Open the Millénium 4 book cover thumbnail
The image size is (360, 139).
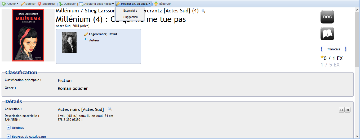click(x=28, y=35)
